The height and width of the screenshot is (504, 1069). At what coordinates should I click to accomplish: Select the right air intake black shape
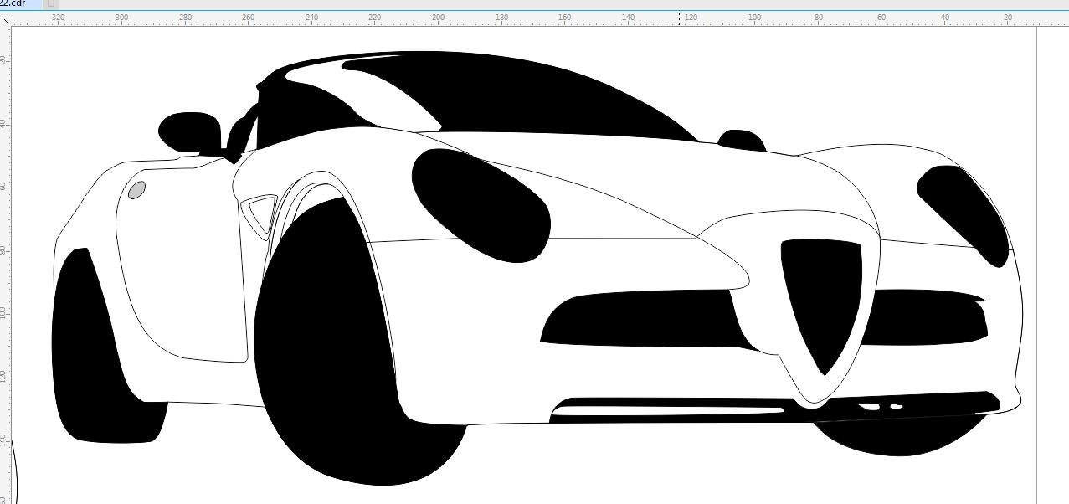click(925, 318)
